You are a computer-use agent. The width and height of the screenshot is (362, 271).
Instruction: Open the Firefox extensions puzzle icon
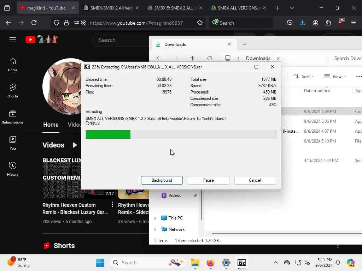coord(328,23)
